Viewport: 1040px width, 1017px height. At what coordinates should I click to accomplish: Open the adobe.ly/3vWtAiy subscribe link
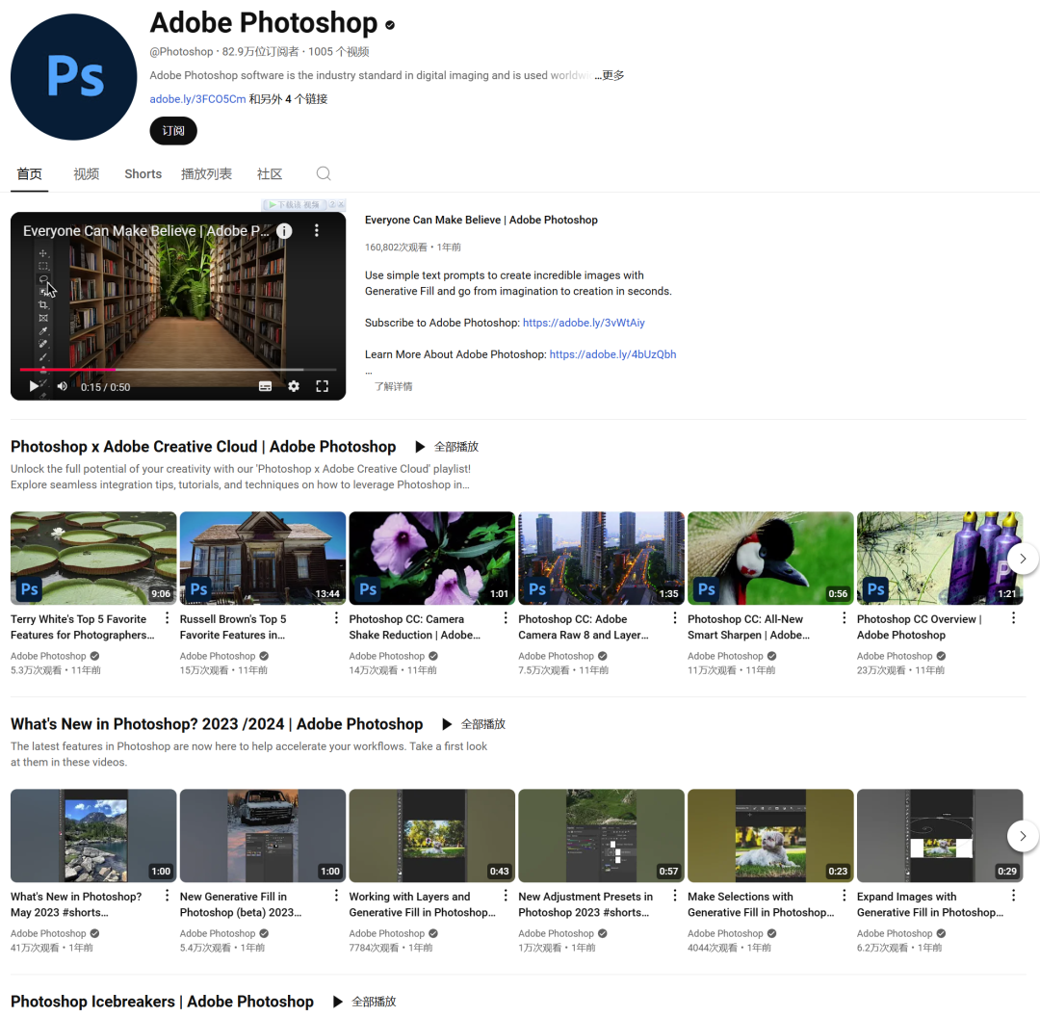pyautogui.click(x=584, y=323)
